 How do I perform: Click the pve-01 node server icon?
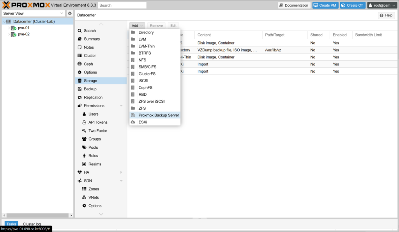click(x=13, y=28)
